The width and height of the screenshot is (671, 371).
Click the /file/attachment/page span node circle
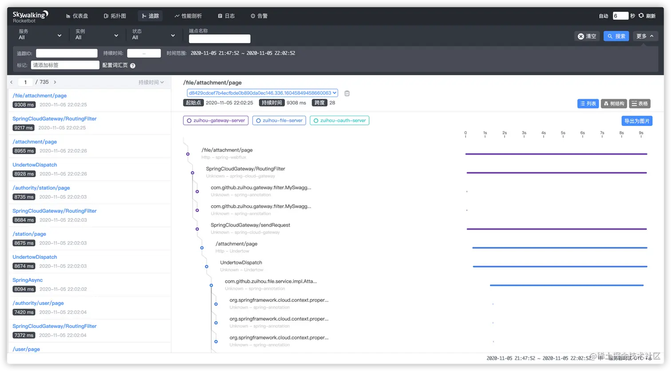(188, 154)
